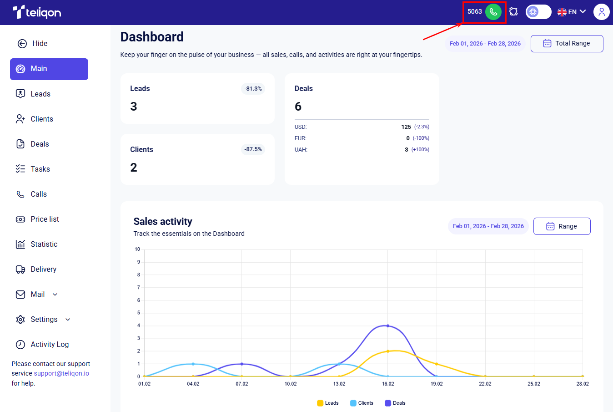This screenshot has width=613, height=412.
Task: Toggle the light/dark theme switch
Action: click(x=538, y=12)
